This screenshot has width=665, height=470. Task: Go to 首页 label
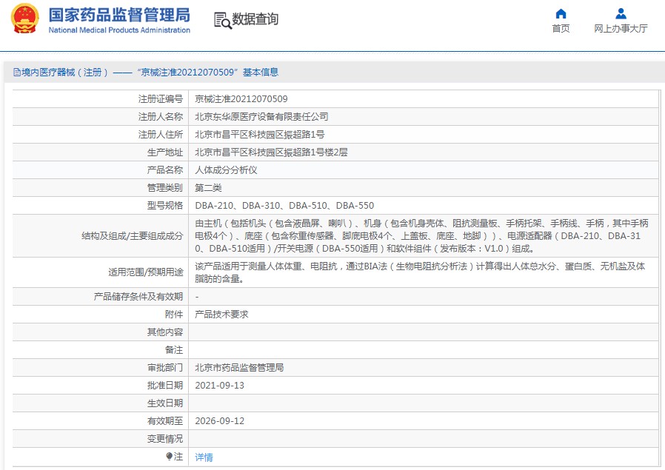coord(561,28)
